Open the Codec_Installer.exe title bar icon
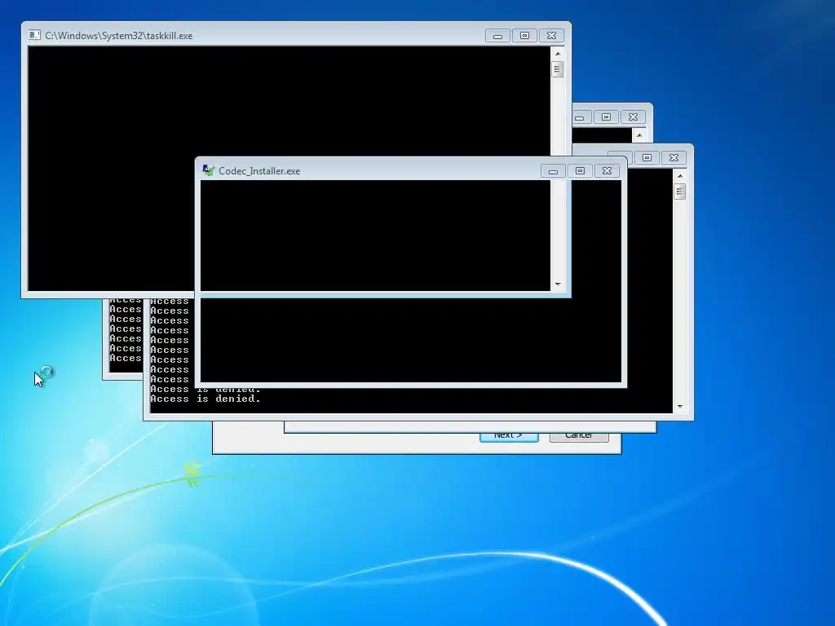835x626 pixels. pos(208,170)
